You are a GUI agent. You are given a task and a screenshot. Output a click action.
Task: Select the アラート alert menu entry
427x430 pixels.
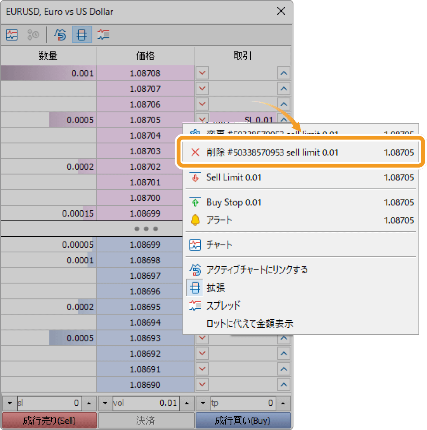pyautogui.click(x=301, y=220)
